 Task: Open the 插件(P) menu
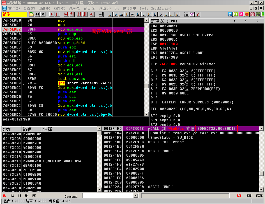click(x=59, y=8)
